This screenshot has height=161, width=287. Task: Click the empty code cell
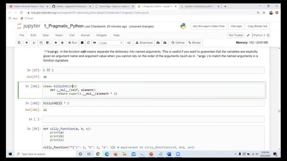[x=153, y=119]
